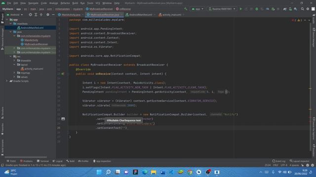The width and height of the screenshot is (316, 177).
Task: Click the error count indicator in editor
Action: pyautogui.click(x=294, y=20)
